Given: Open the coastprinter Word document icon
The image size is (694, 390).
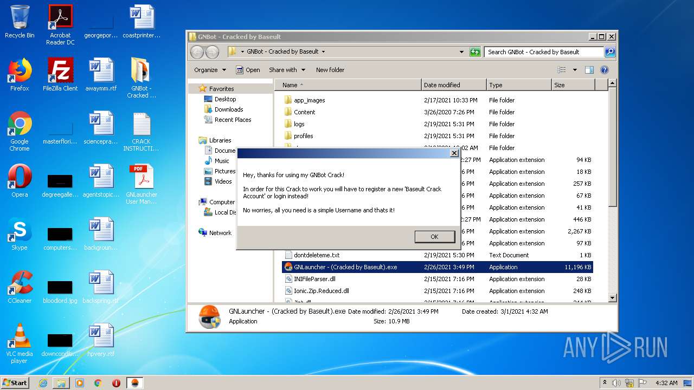Looking at the screenshot, I should point(142,22).
